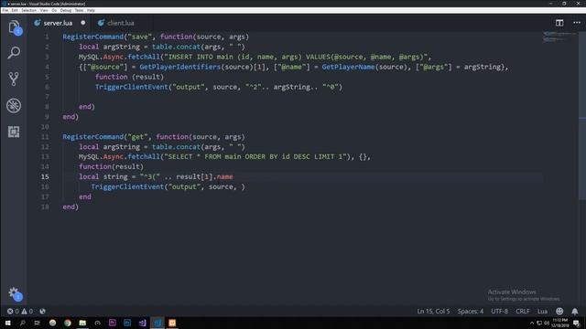Viewport: 586px width, 329px height.
Task: Change indentation via Spaces: 4
Action: (x=470, y=311)
